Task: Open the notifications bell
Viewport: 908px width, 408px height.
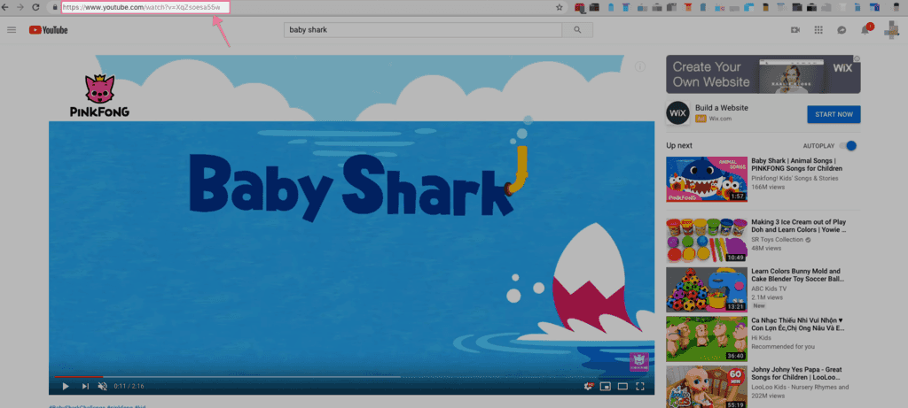Action: click(x=865, y=30)
